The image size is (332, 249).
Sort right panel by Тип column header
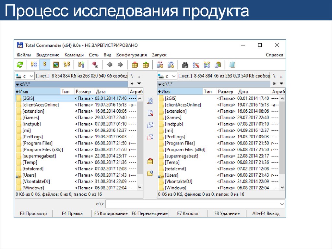[210, 92]
